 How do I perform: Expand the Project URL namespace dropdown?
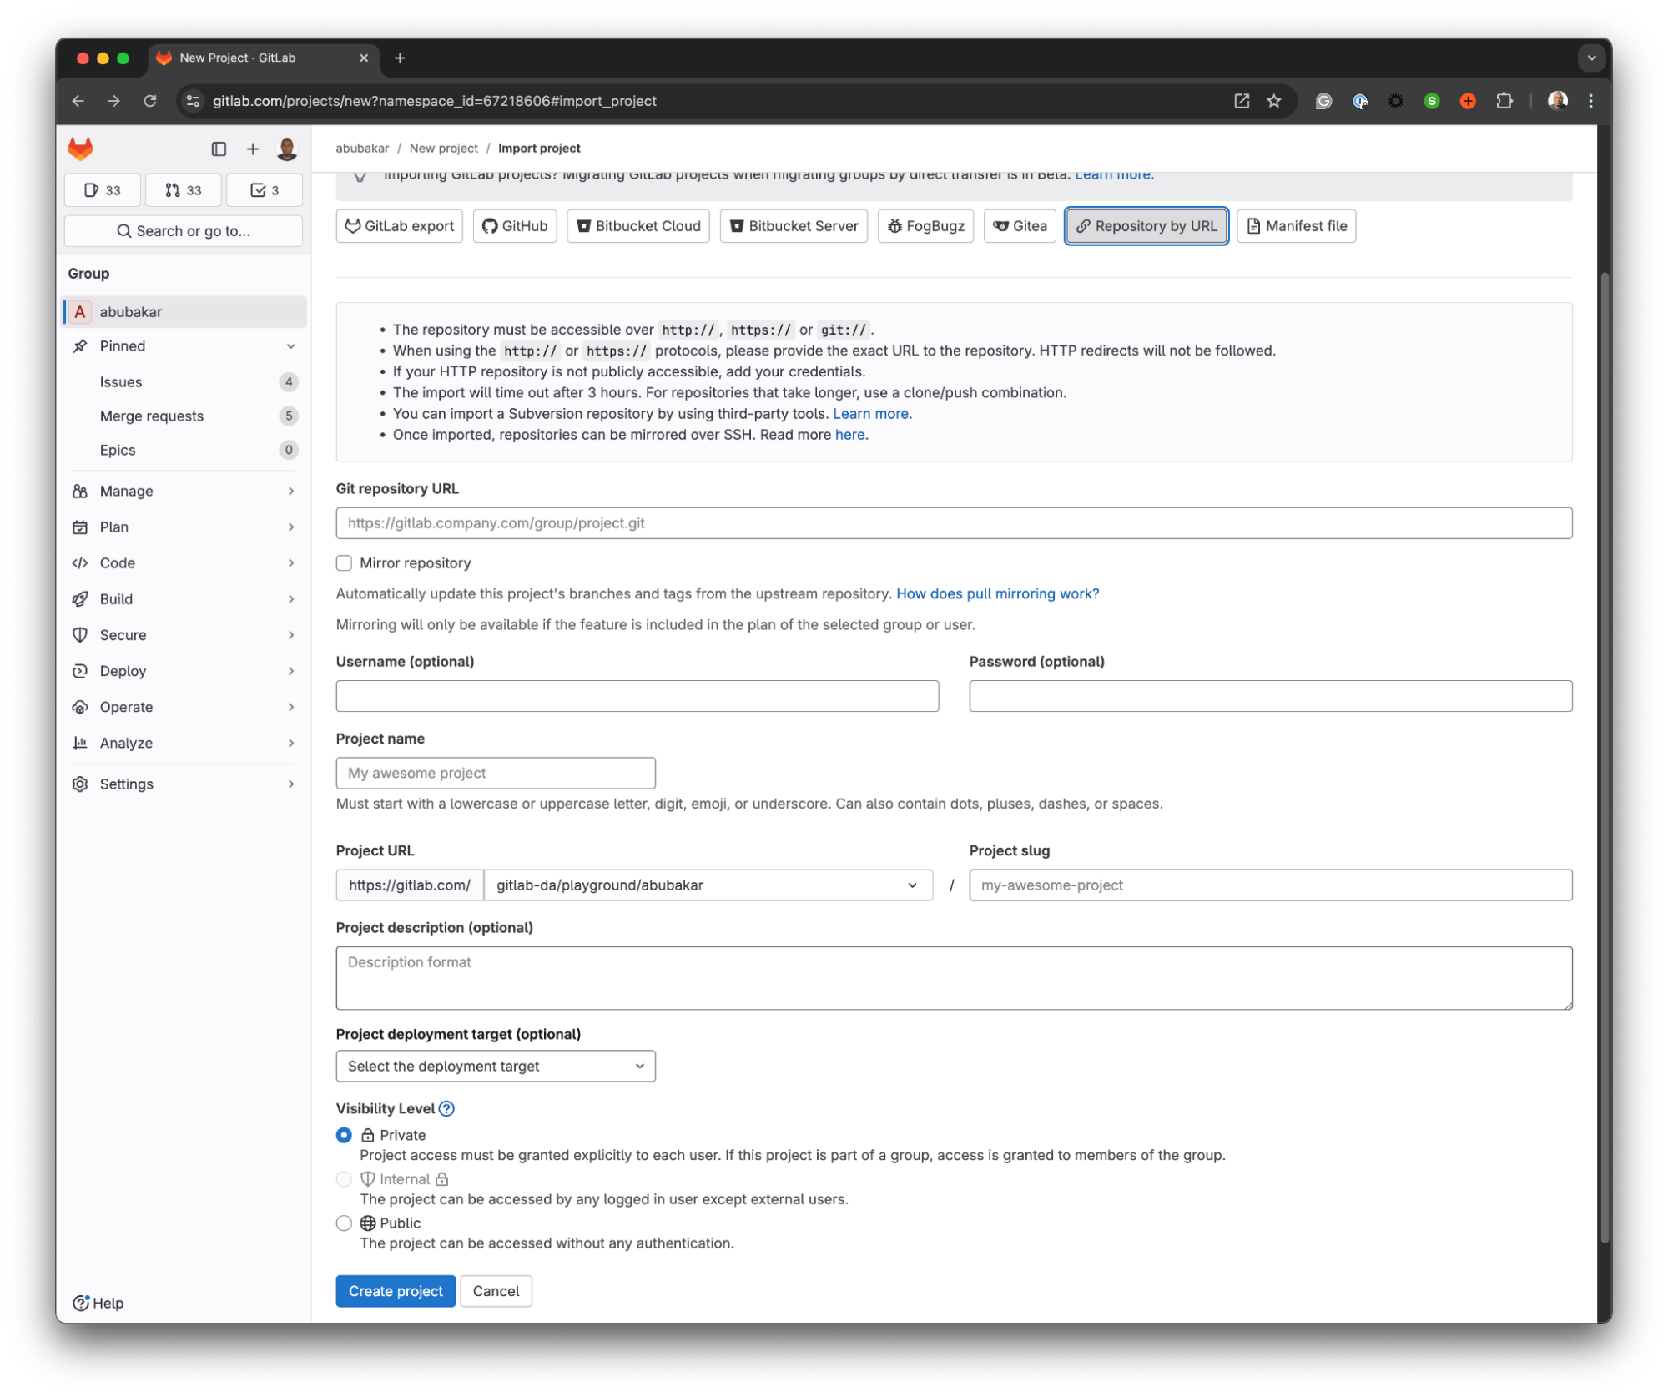click(x=913, y=885)
